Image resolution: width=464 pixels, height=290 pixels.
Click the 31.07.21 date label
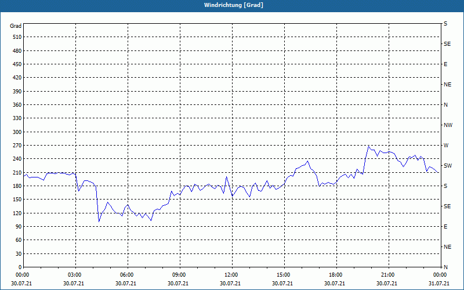[x=439, y=284]
